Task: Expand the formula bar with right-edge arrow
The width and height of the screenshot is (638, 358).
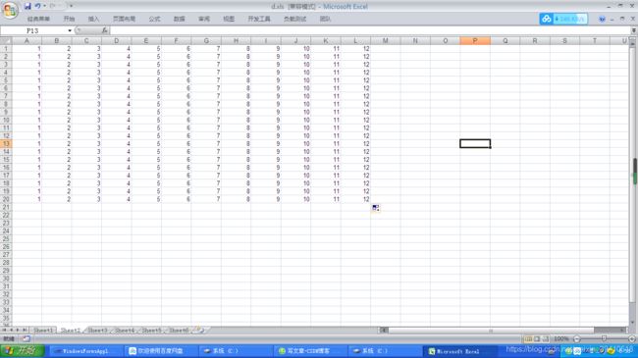Action: click(x=633, y=30)
